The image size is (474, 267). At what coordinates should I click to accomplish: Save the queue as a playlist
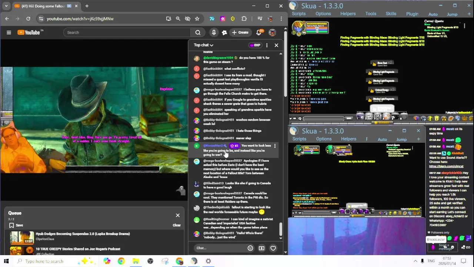pos(16,225)
